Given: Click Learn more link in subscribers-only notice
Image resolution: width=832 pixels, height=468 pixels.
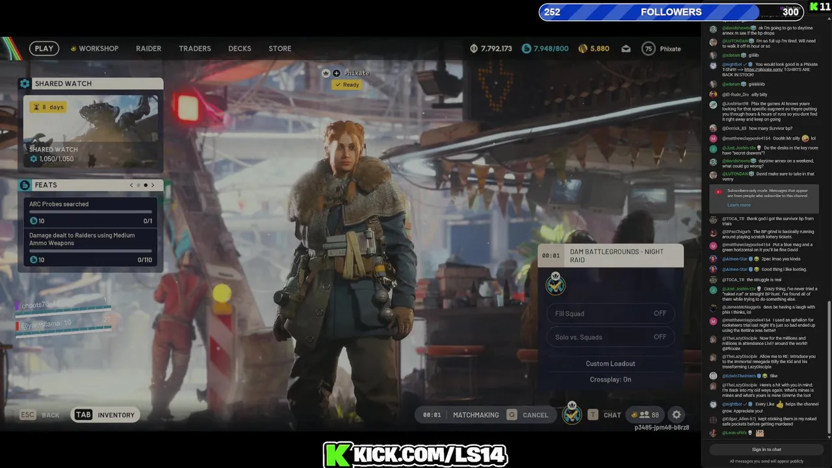Looking at the screenshot, I should (x=738, y=205).
